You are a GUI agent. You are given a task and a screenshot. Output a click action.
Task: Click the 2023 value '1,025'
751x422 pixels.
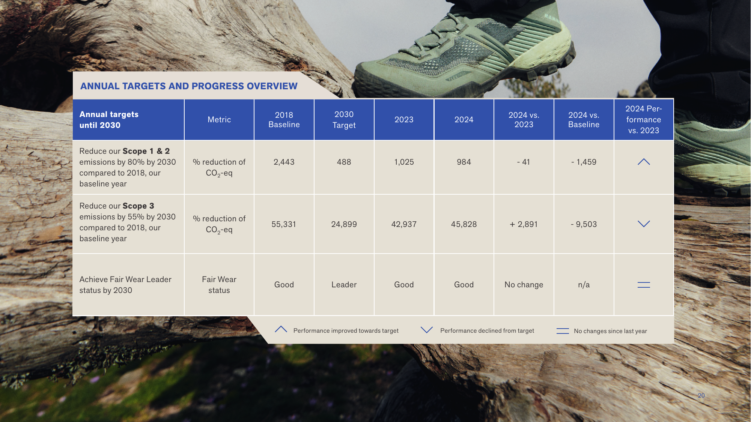404,162
